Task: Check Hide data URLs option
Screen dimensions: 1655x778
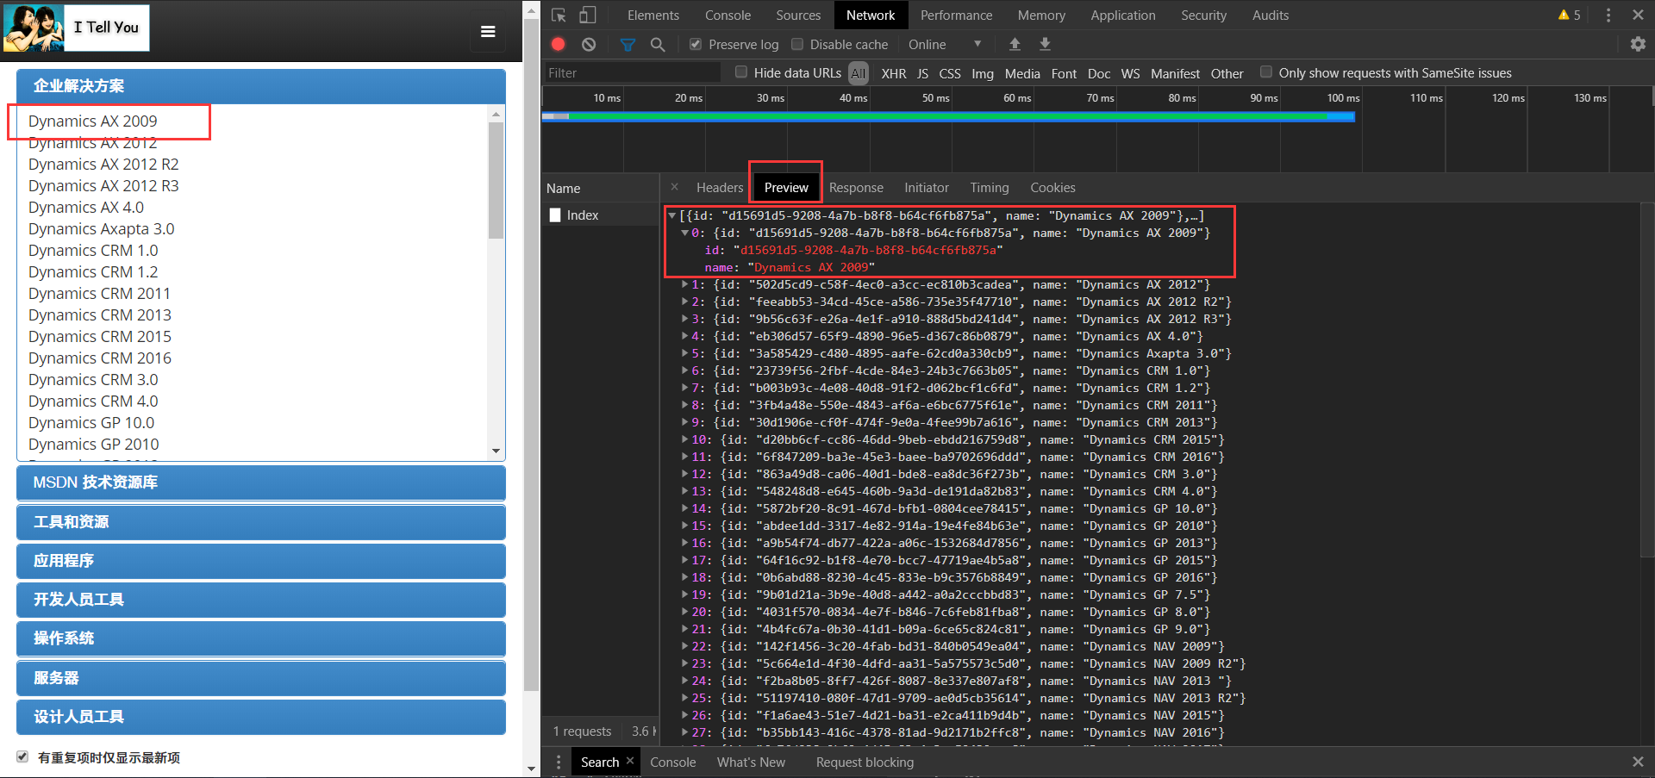Action: click(x=741, y=72)
